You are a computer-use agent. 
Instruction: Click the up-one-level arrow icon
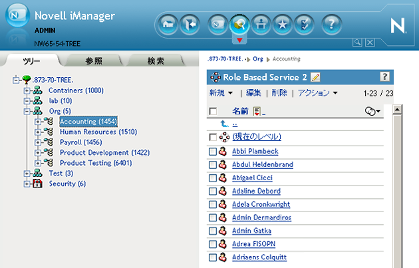pos(224,124)
